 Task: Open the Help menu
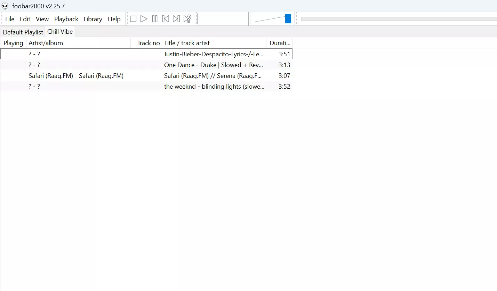[114, 19]
